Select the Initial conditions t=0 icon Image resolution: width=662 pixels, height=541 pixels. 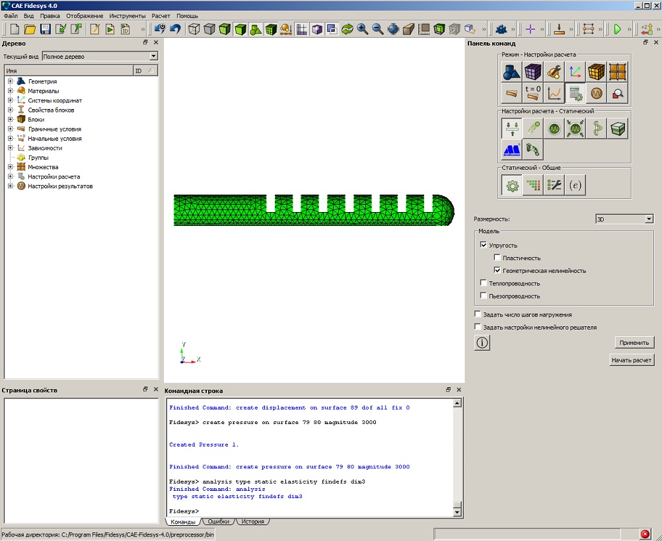point(533,93)
